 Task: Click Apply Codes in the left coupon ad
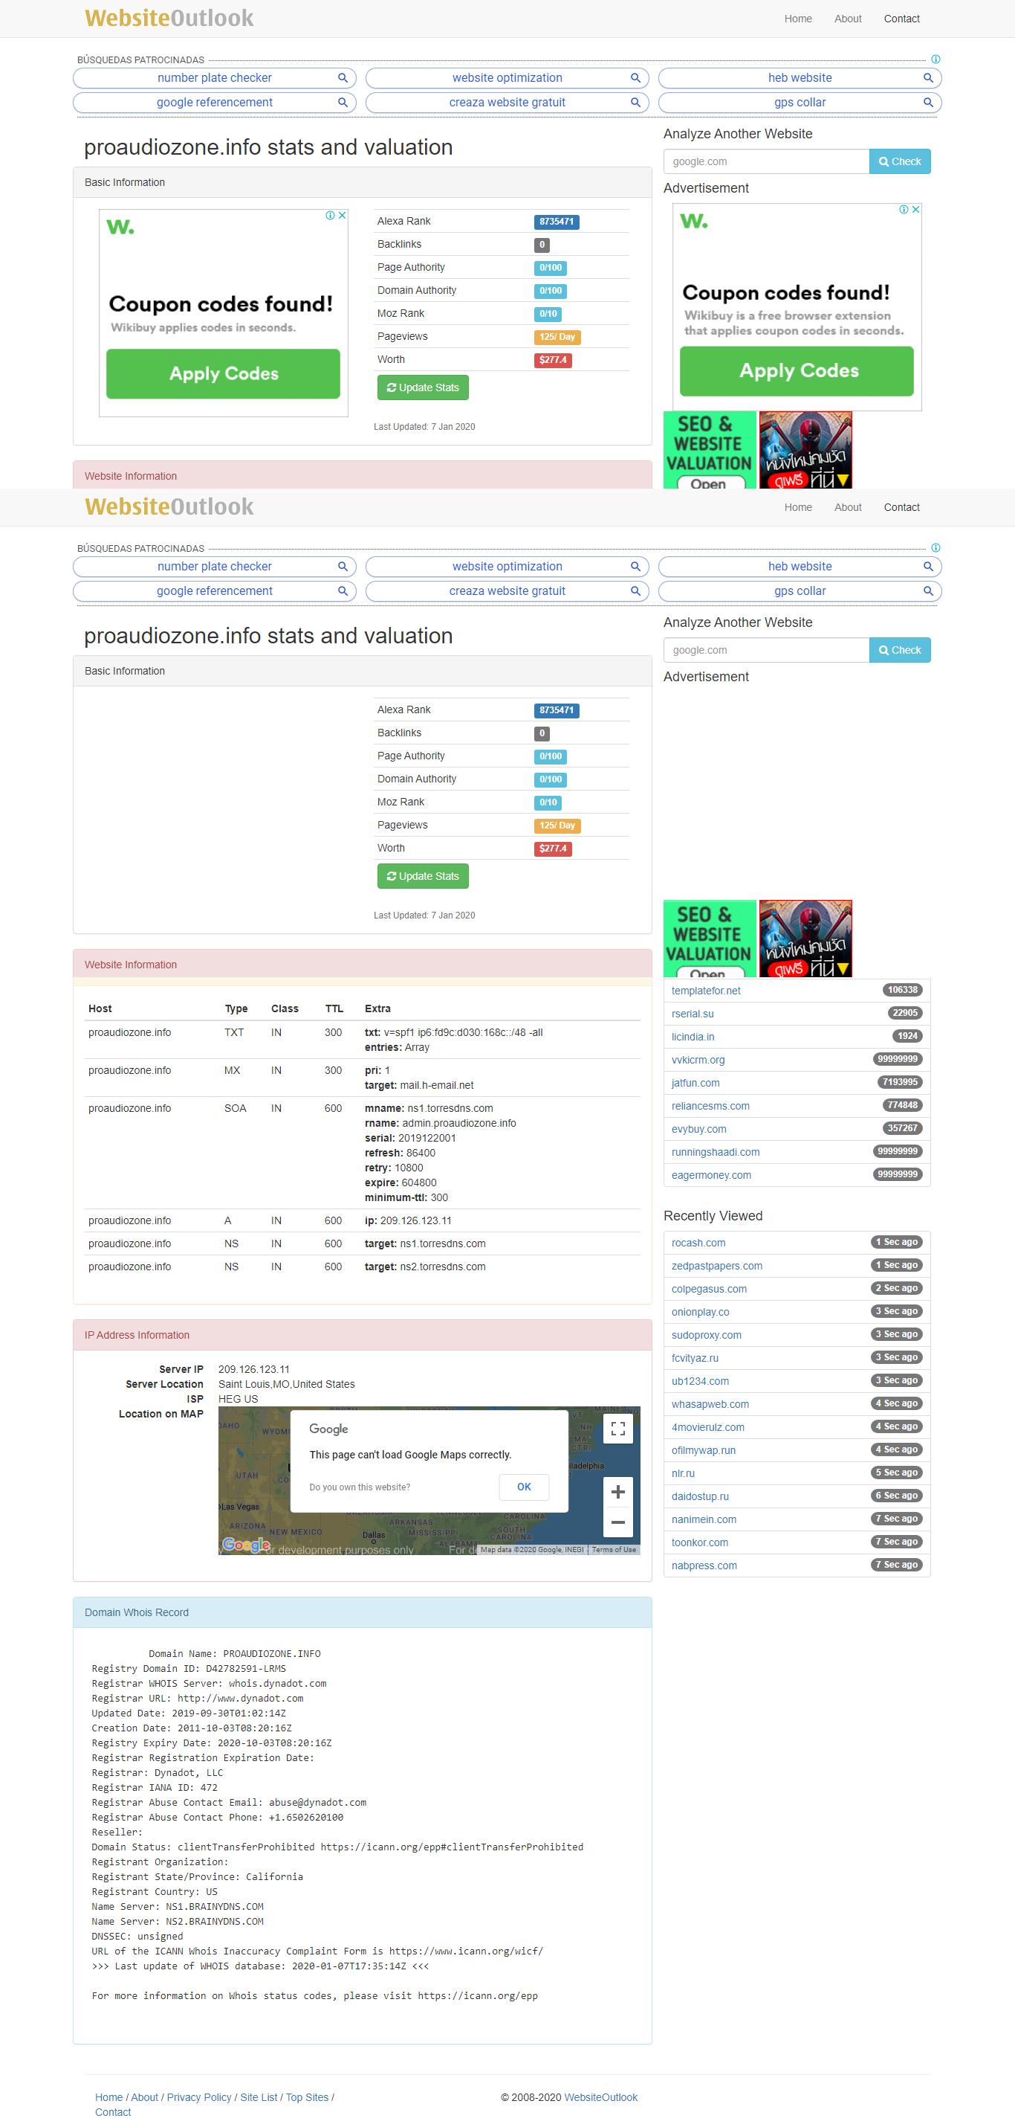click(223, 374)
